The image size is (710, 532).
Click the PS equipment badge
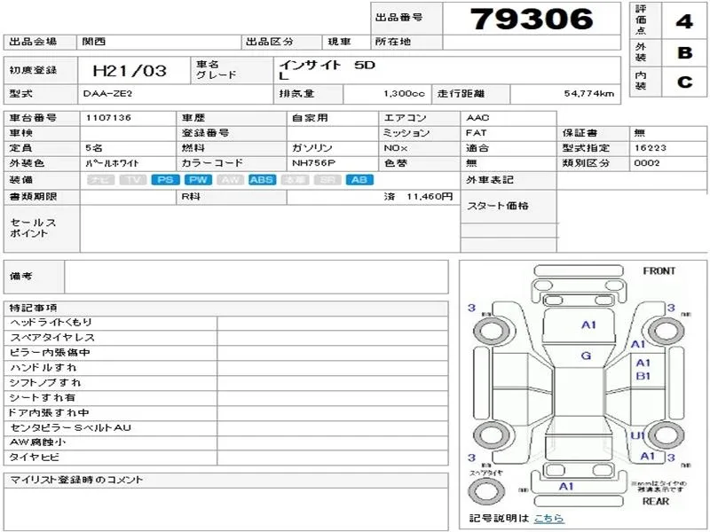(x=165, y=180)
